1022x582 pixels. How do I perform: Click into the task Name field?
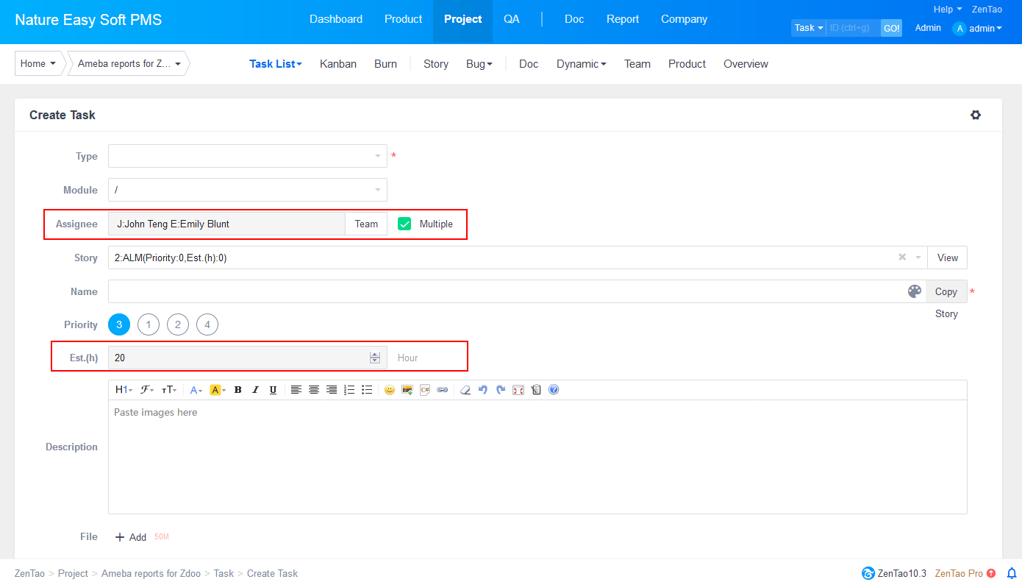point(506,291)
